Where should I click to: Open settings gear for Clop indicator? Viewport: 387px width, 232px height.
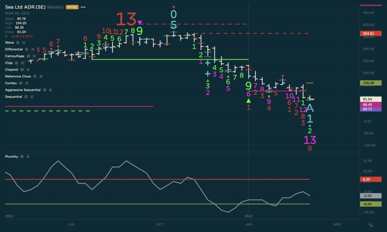[x=17, y=63]
